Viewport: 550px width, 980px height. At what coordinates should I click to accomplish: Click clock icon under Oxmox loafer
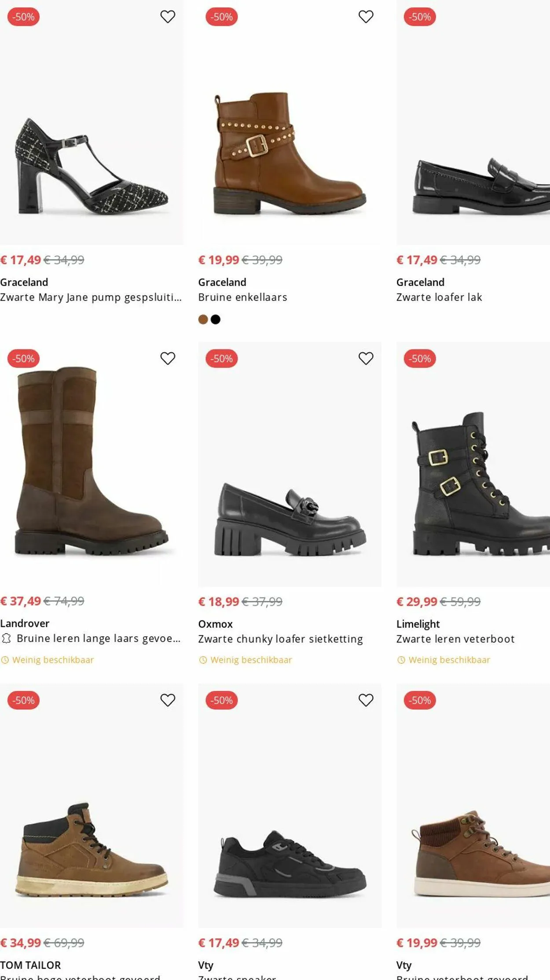pyautogui.click(x=203, y=660)
